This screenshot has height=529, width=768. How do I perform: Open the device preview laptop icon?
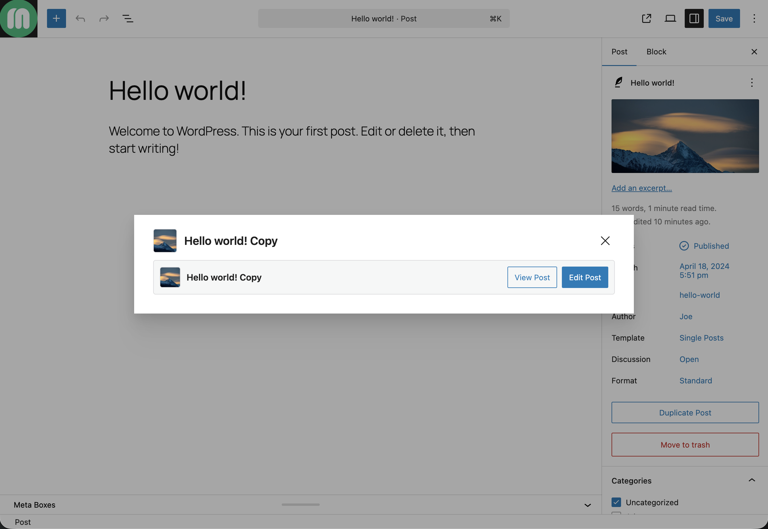[x=670, y=18]
